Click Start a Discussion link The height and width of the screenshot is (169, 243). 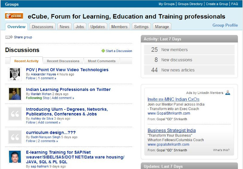pyautogui.click(x=119, y=51)
